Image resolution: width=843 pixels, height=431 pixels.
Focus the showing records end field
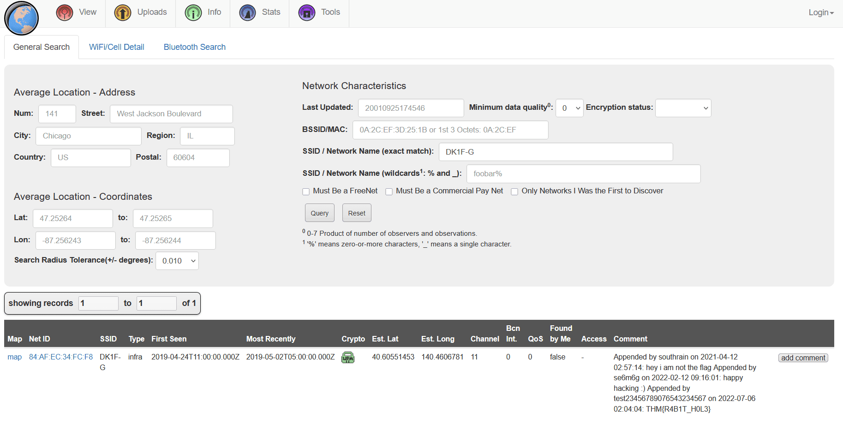[x=156, y=303]
